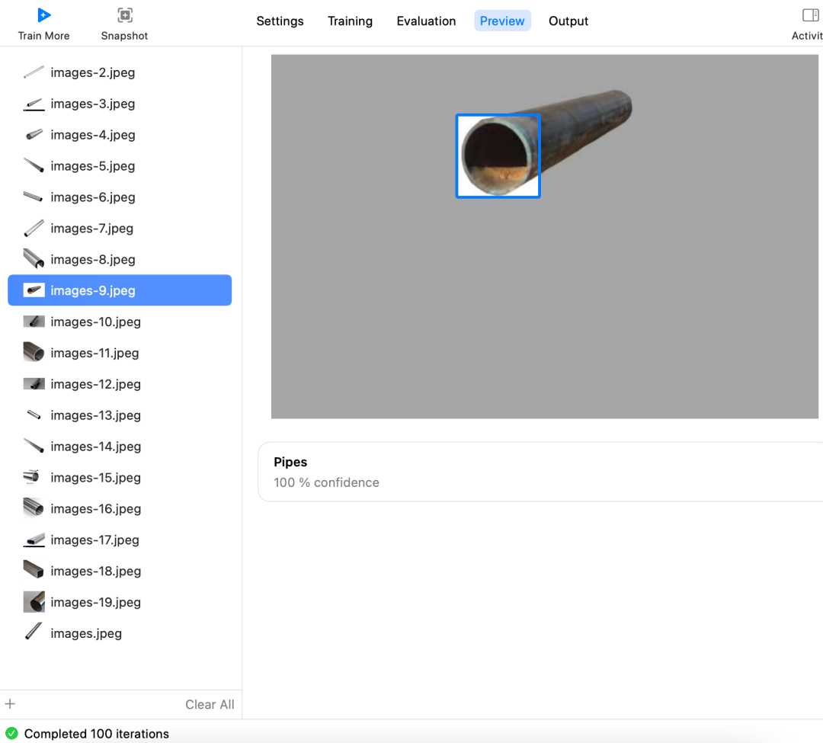Select the images-19.jpeg thumbnail icon
Viewport: 823px width, 743px height.
tap(34, 601)
